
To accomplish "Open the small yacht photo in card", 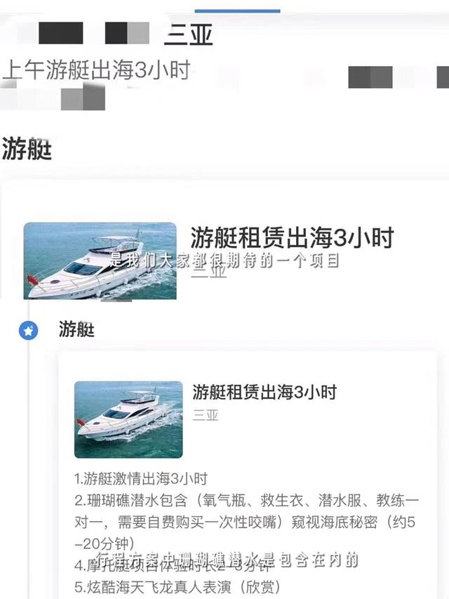I will (x=128, y=419).
